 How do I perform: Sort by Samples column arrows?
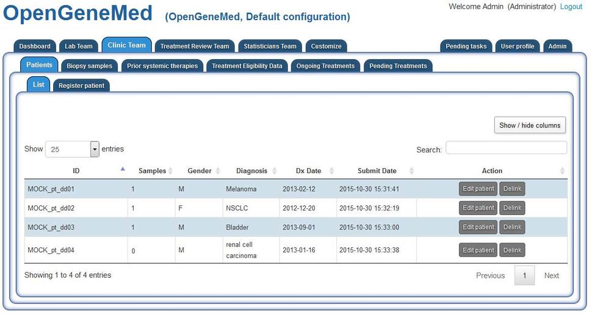pyautogui.click(x=170, y=171)
